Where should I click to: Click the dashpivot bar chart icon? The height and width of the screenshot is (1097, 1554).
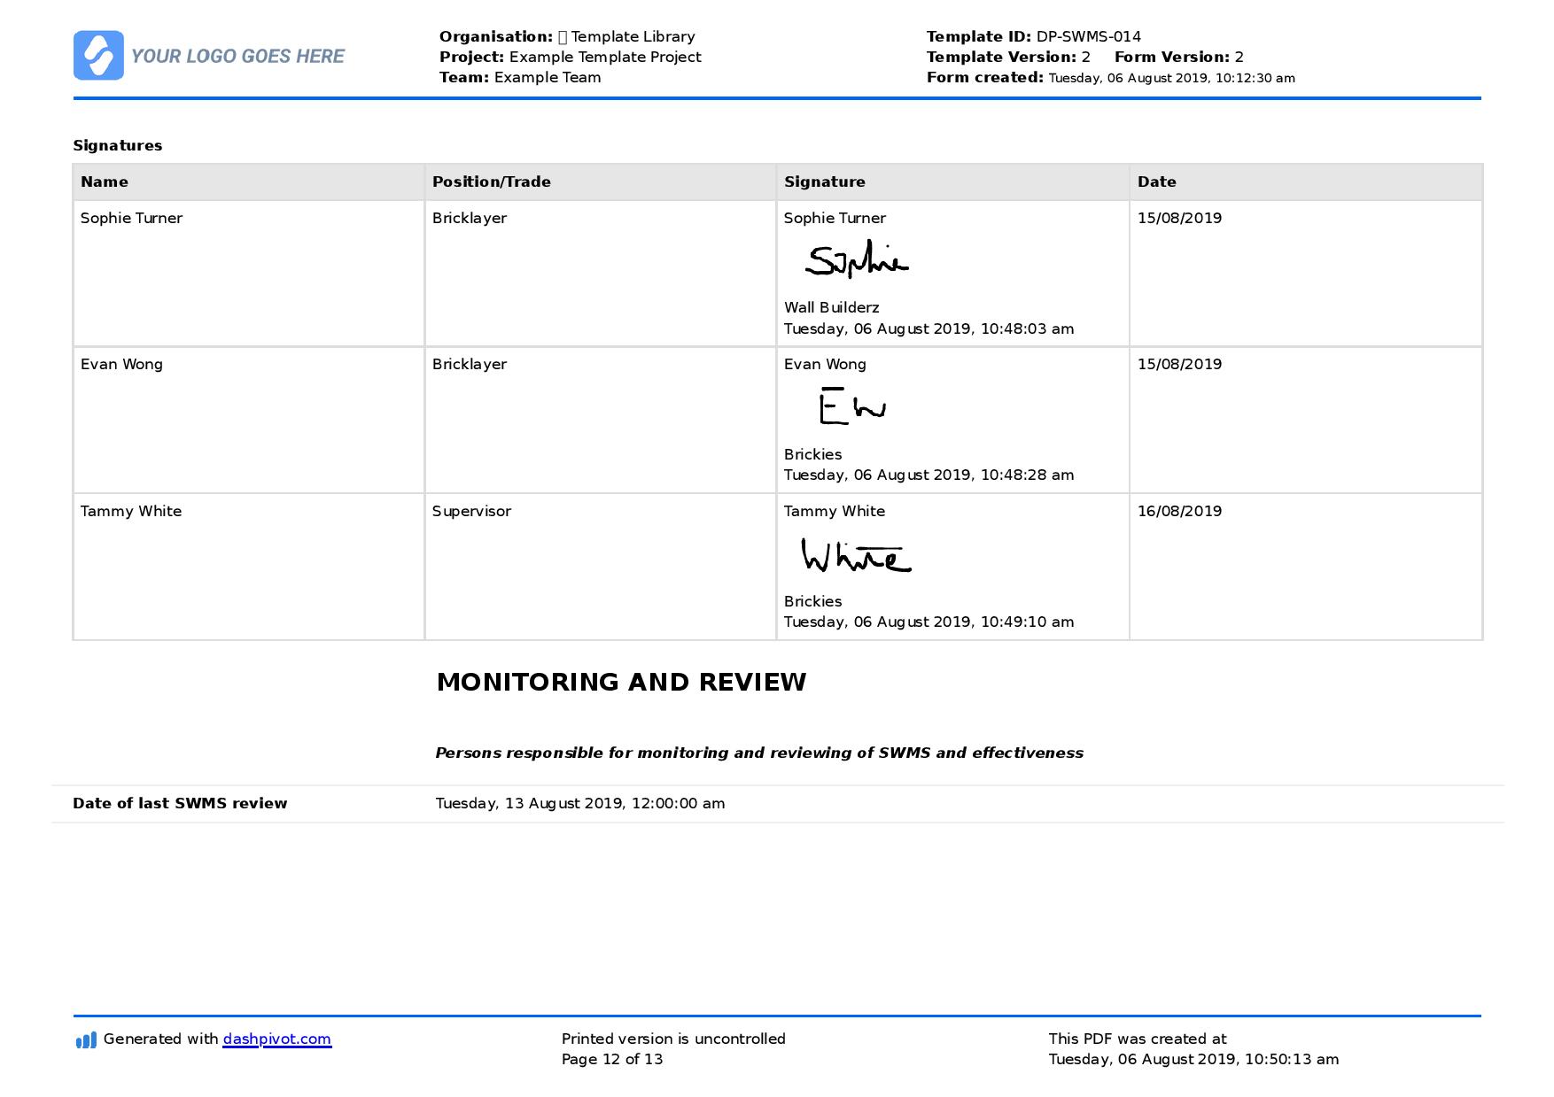pos(86,1039)
